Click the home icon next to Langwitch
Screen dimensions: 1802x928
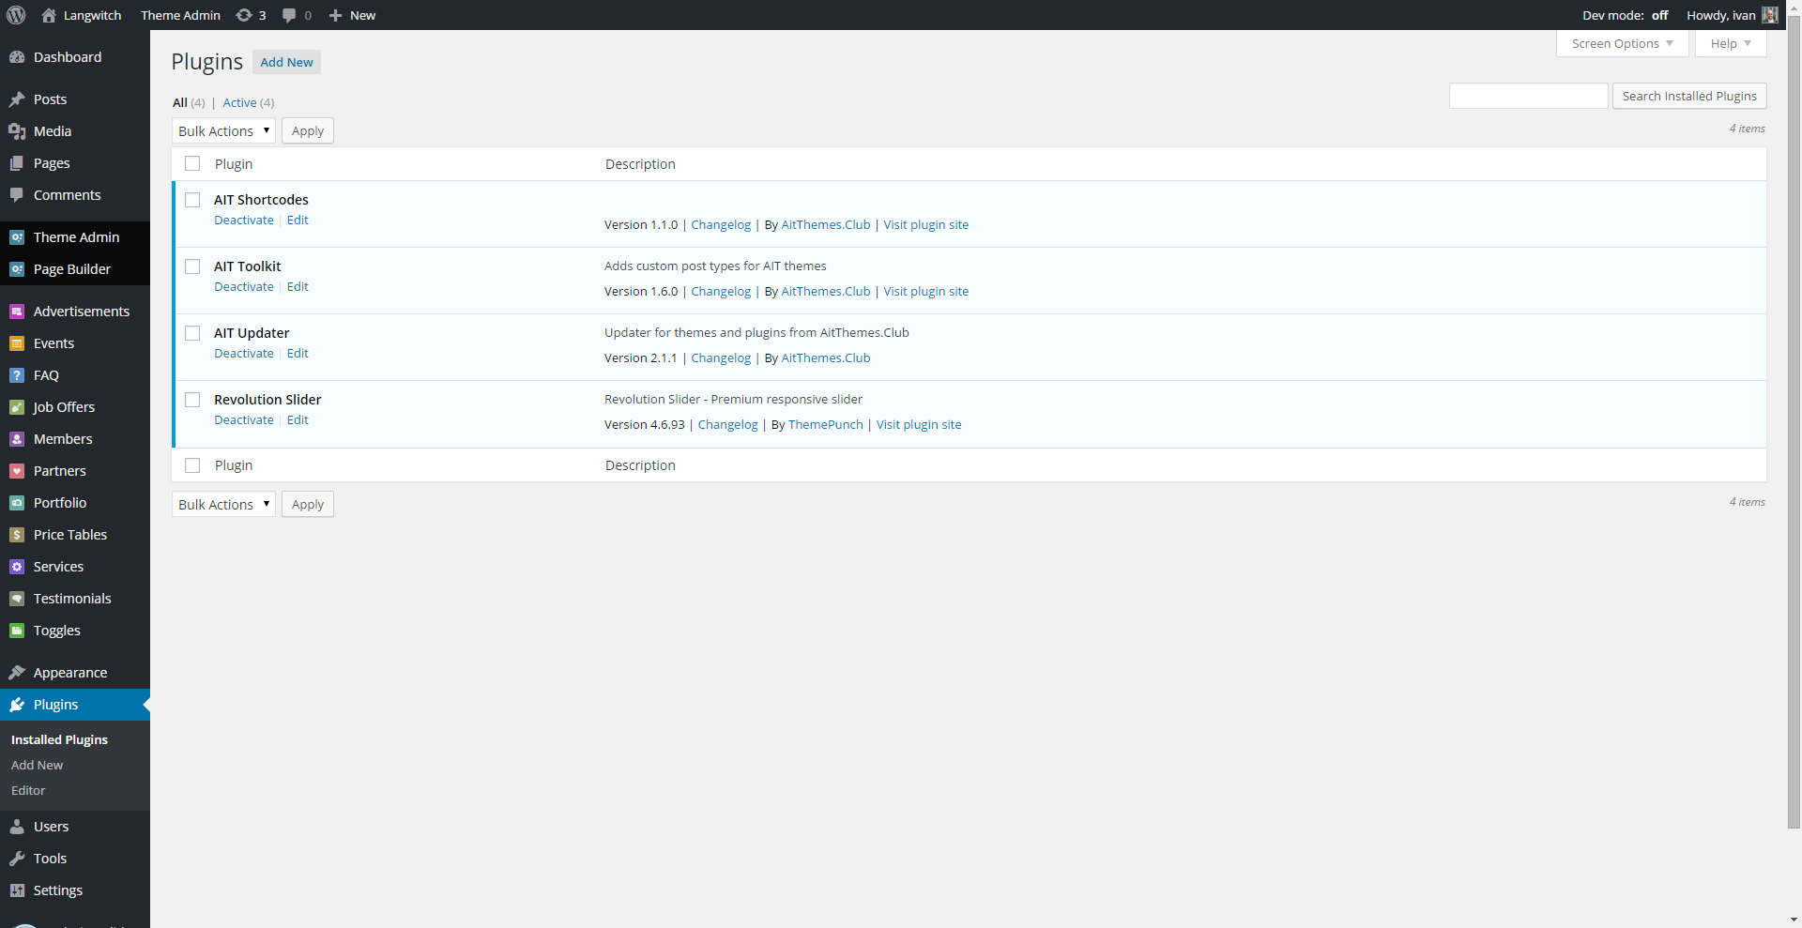(x=49, y=15)
